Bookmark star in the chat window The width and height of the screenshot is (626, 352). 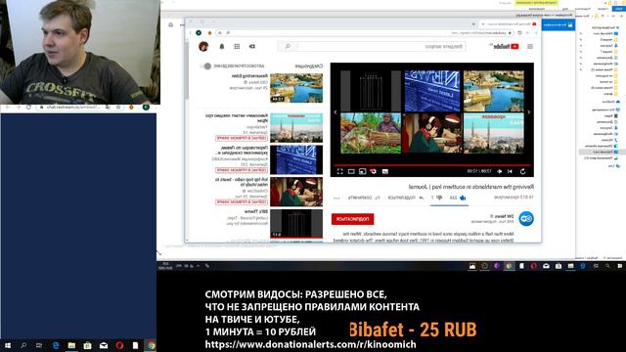(x=118, y=108)
